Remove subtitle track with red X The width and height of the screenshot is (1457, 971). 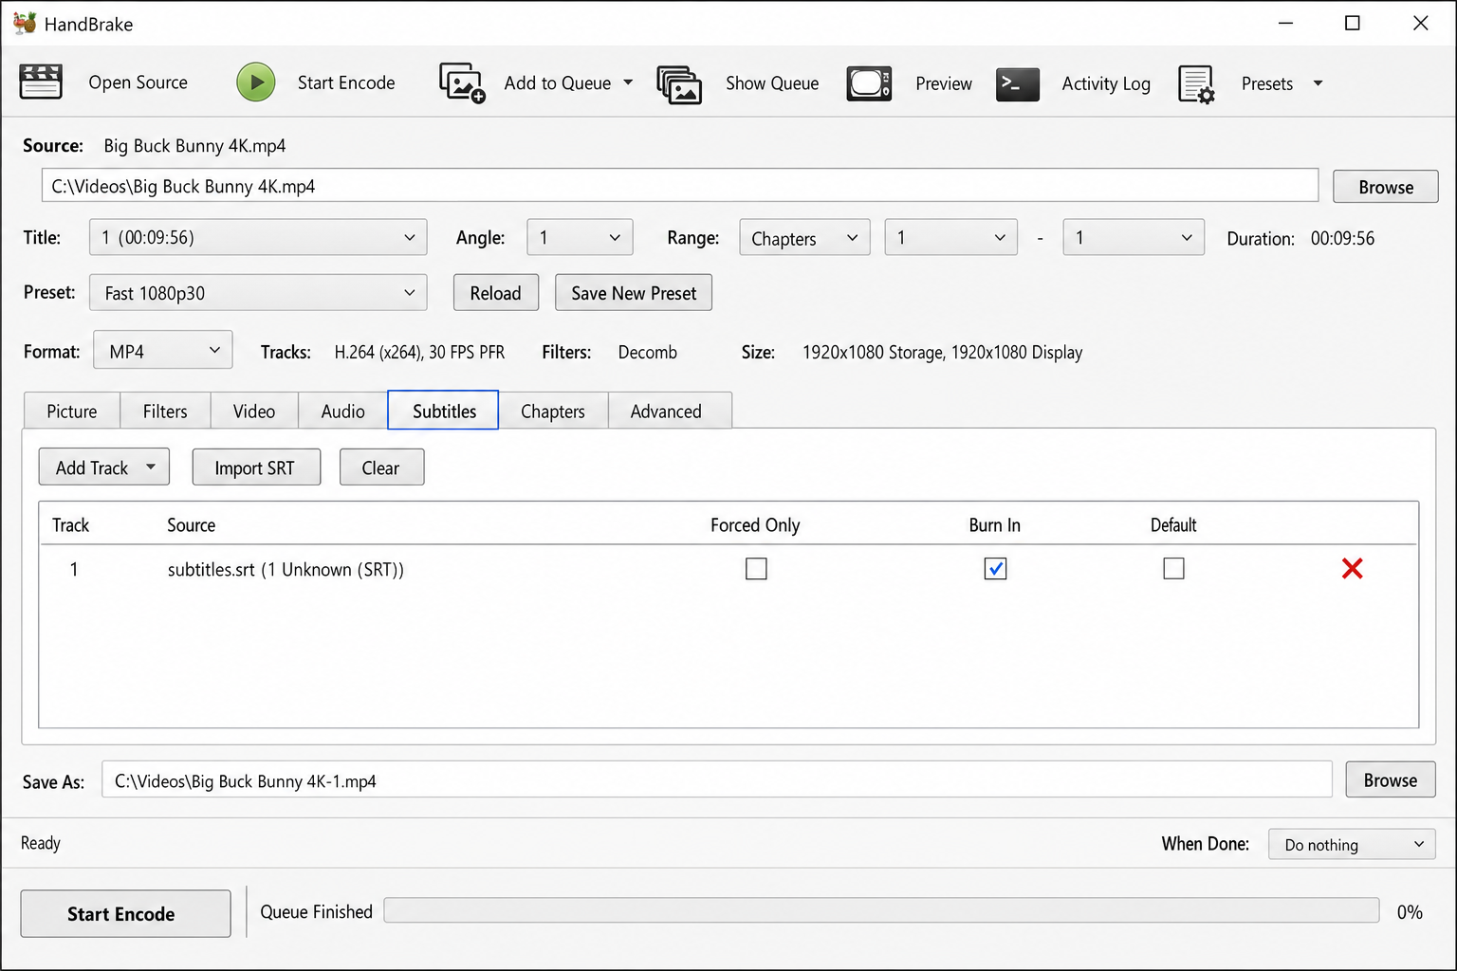coord(1353,568)
